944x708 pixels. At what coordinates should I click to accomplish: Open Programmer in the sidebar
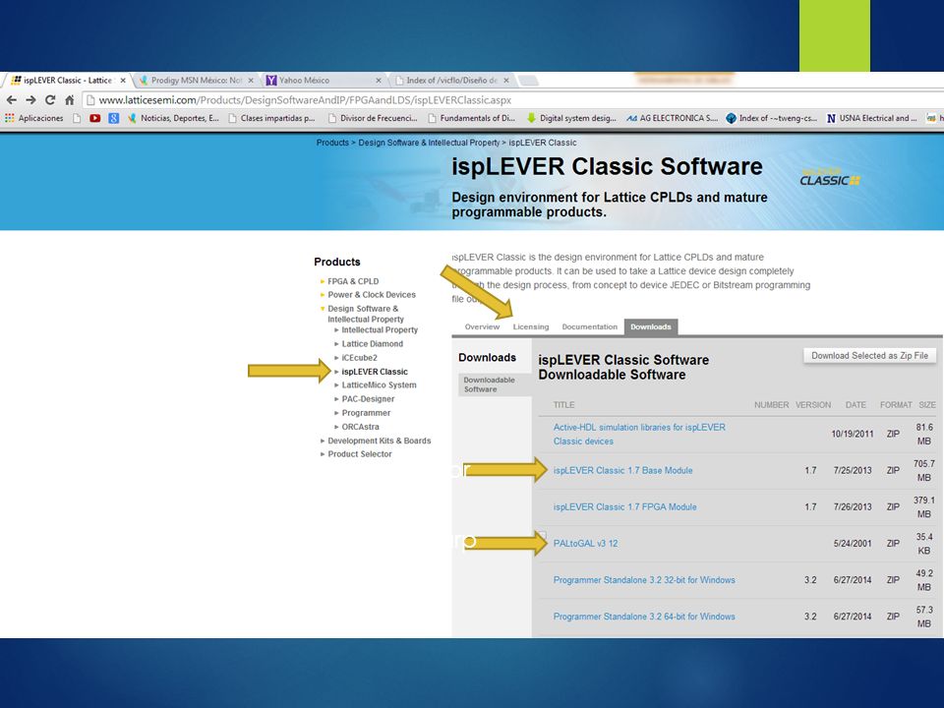(x=366, y=413)
